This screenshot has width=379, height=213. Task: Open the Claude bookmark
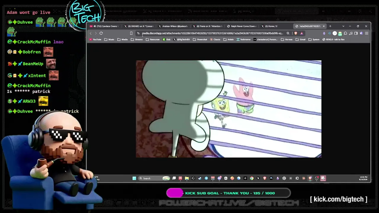215,40
